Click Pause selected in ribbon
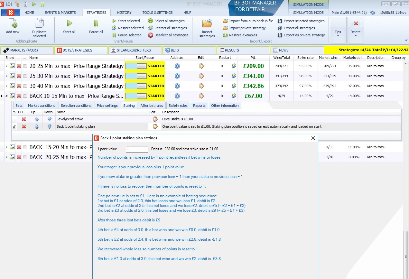This screenshot has height=279, width=409. [x=127, y=35]
